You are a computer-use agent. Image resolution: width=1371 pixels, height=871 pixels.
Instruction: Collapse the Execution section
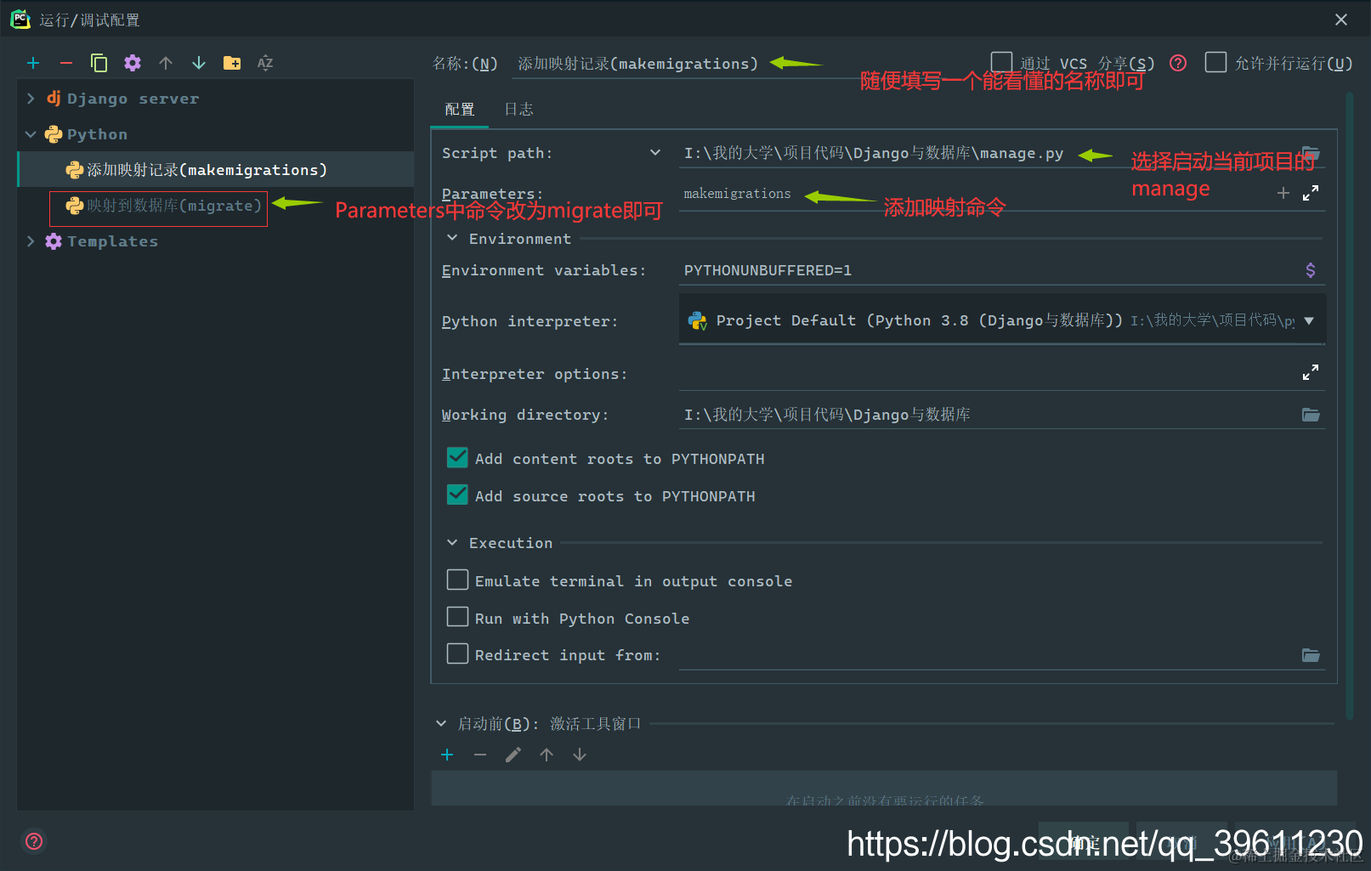452,542
